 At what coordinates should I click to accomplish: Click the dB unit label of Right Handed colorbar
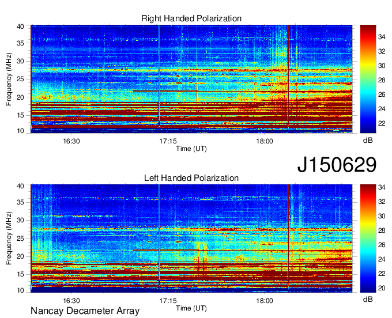368,141
